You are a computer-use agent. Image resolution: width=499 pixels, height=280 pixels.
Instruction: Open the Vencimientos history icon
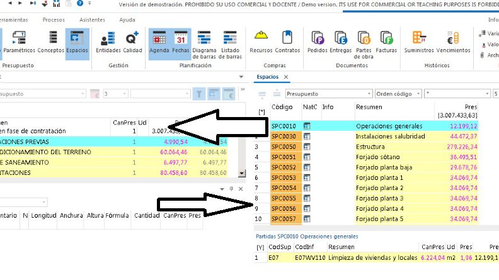[454, 43]
